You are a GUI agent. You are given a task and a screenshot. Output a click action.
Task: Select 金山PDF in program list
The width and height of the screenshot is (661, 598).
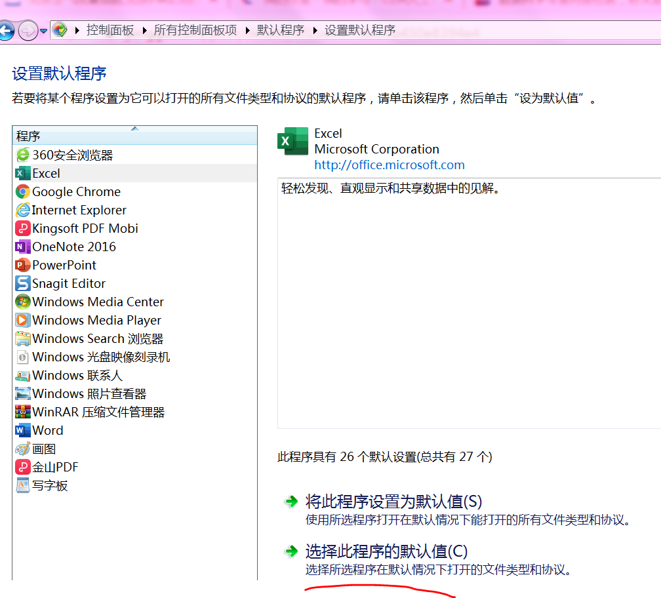(55, 467)
